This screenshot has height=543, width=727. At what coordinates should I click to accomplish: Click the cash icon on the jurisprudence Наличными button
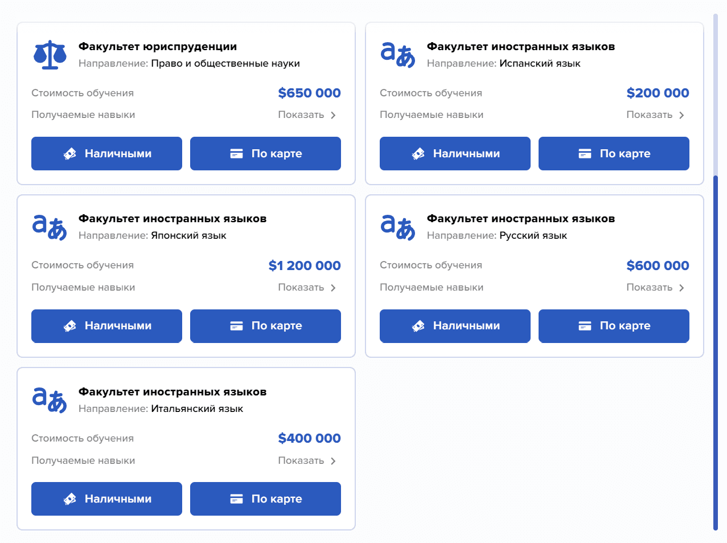click(70, 153)
